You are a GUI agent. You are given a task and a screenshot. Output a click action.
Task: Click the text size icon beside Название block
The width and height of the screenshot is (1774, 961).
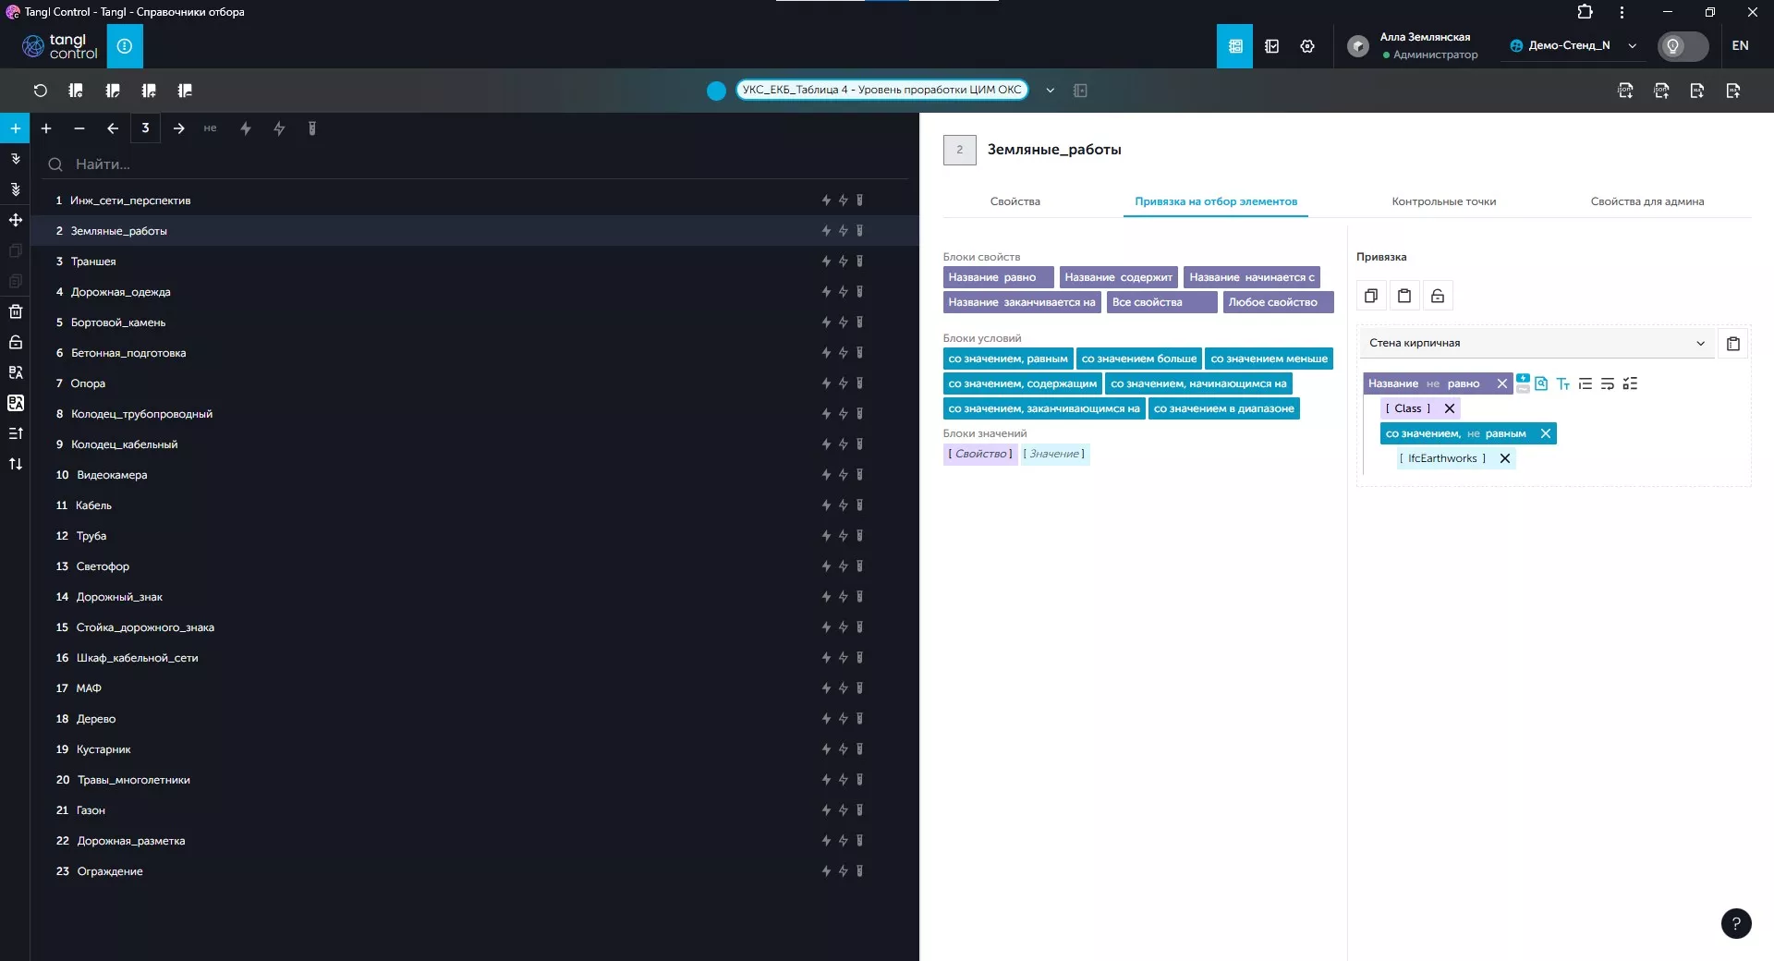pyautogui.click(x=1563, y=383)
